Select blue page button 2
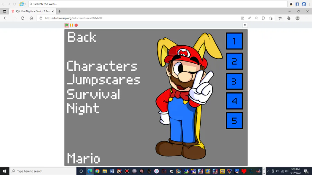The image size is (312, 175). pos(234,61)
